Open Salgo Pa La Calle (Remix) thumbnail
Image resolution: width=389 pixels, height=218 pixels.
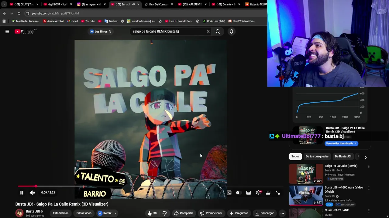(306, 174)
